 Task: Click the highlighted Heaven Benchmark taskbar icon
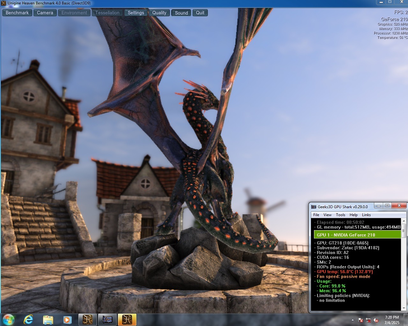pos(127,320)
